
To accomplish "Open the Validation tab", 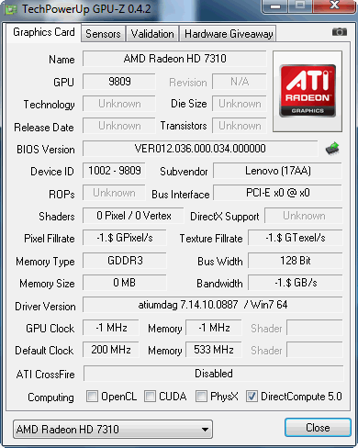I will (x=152, y=34).
